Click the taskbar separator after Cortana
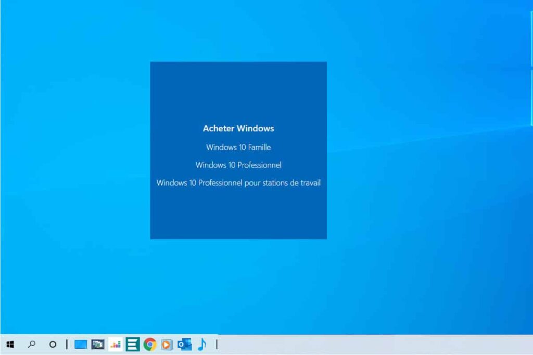 [67, 344]
